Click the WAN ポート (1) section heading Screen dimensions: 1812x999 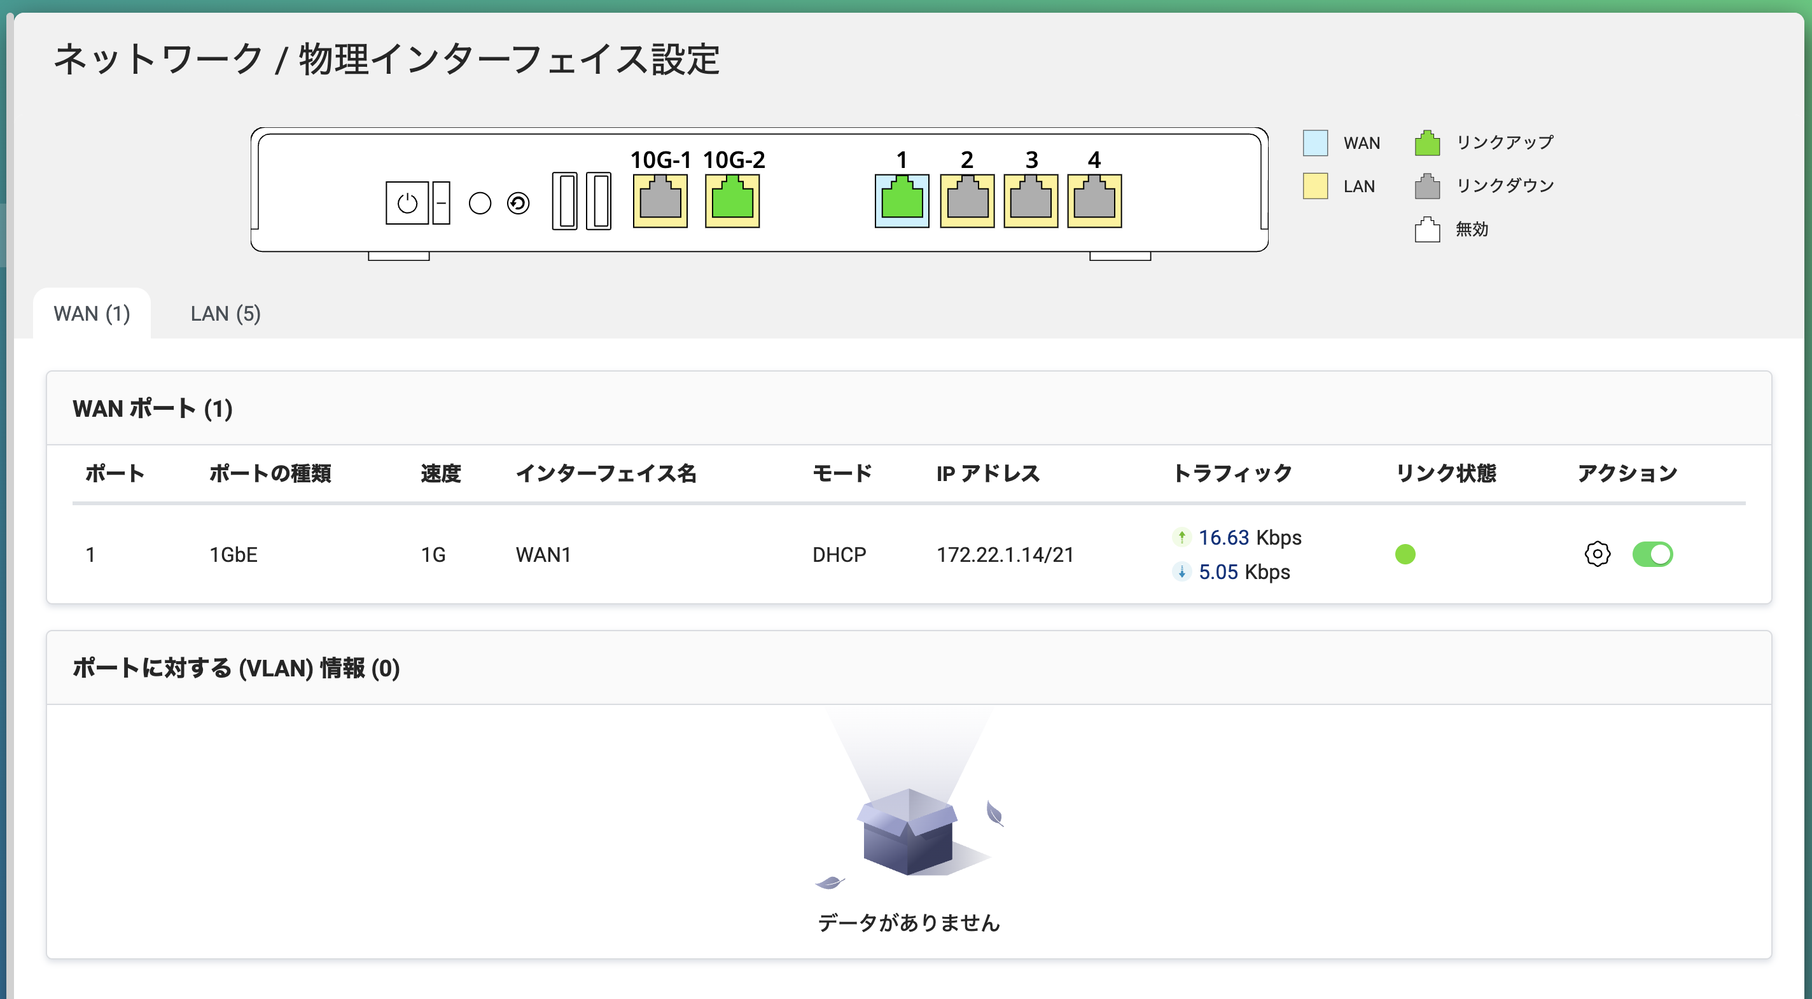153,409
